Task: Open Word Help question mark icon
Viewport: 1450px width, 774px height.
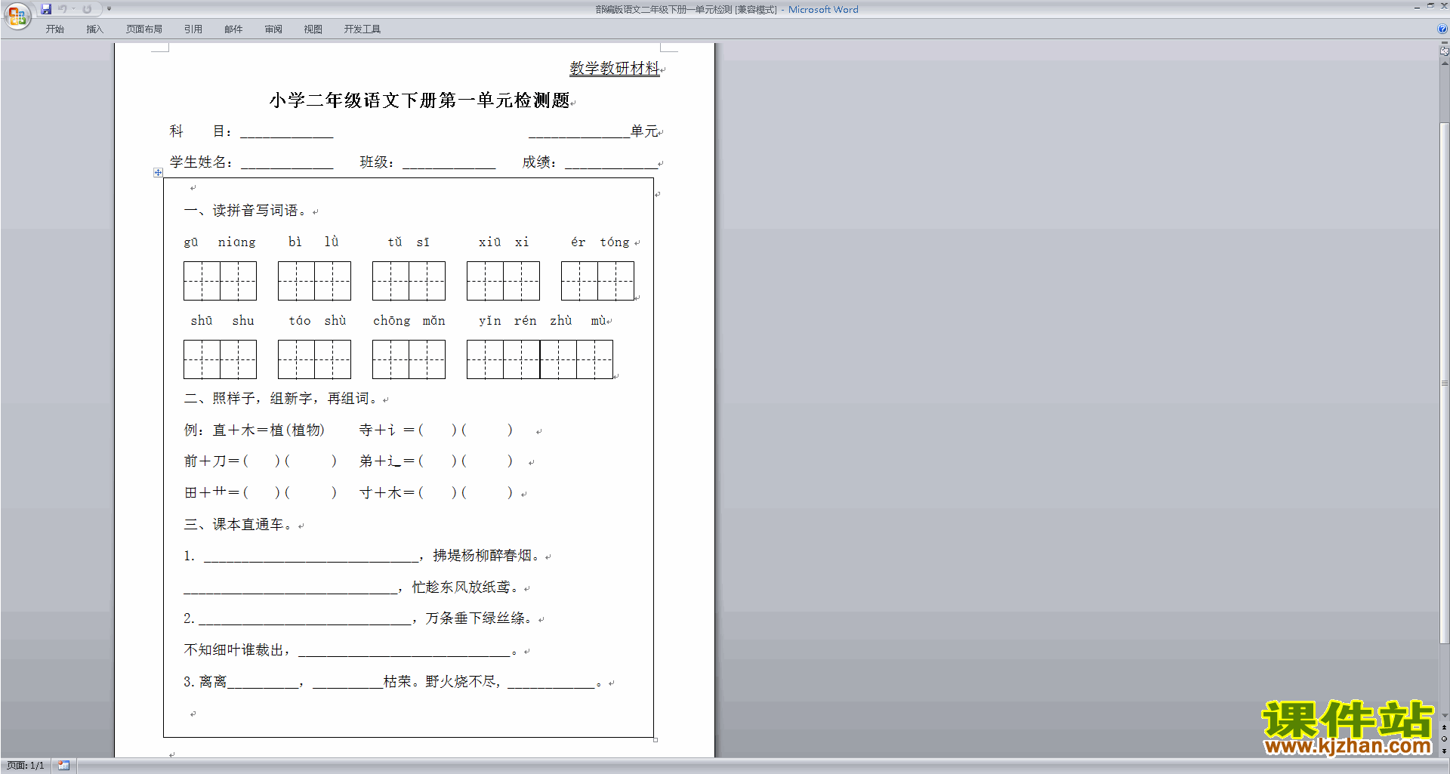Action: pyautogui.click(x=1442, y=29)
